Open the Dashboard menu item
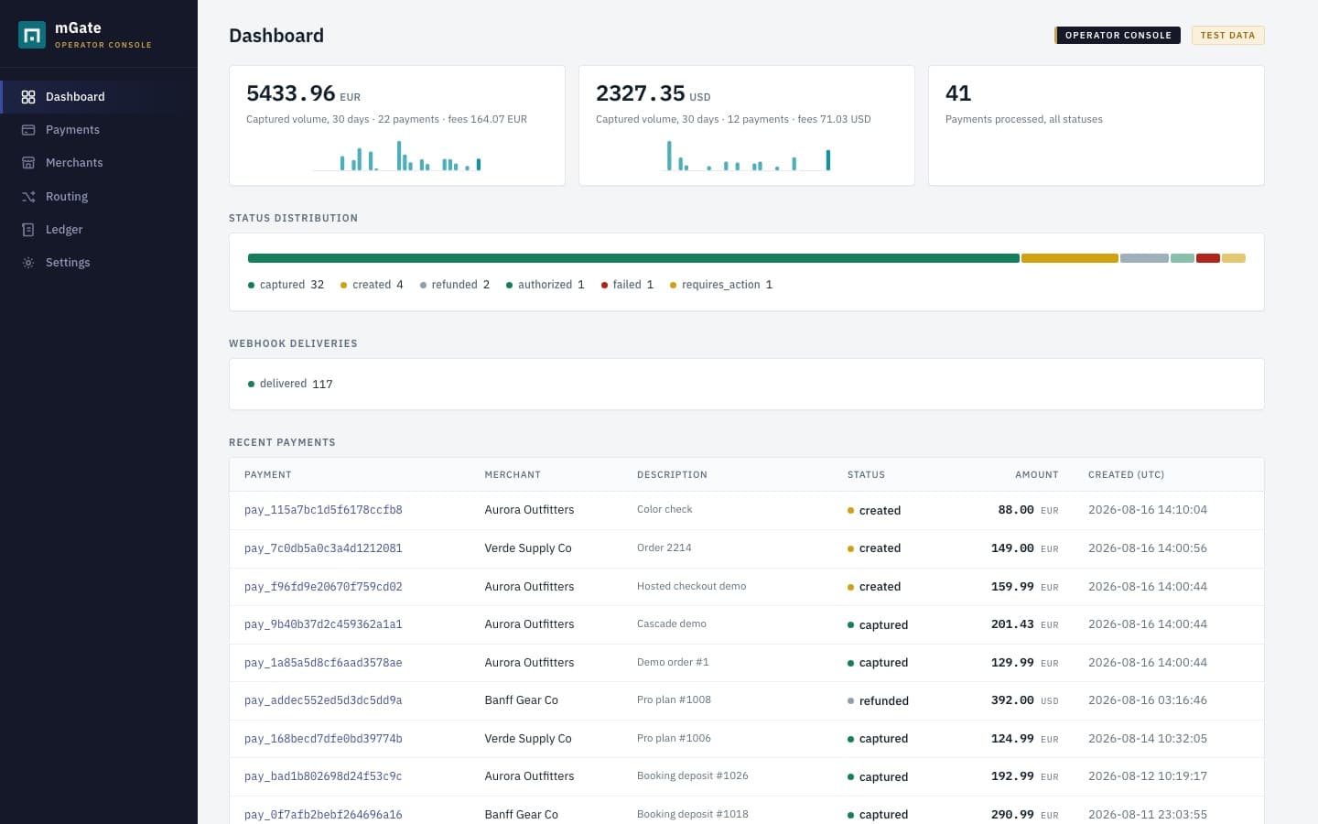1318x824 pixels. [99, 97]
